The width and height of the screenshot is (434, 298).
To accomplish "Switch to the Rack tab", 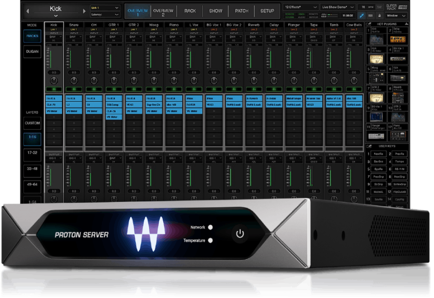I will coord(190,11).
